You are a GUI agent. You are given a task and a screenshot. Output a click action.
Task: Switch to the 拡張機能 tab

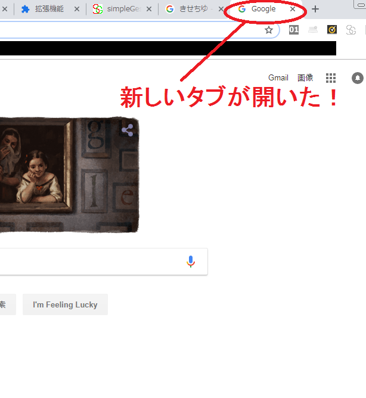(x=49, y=9)
